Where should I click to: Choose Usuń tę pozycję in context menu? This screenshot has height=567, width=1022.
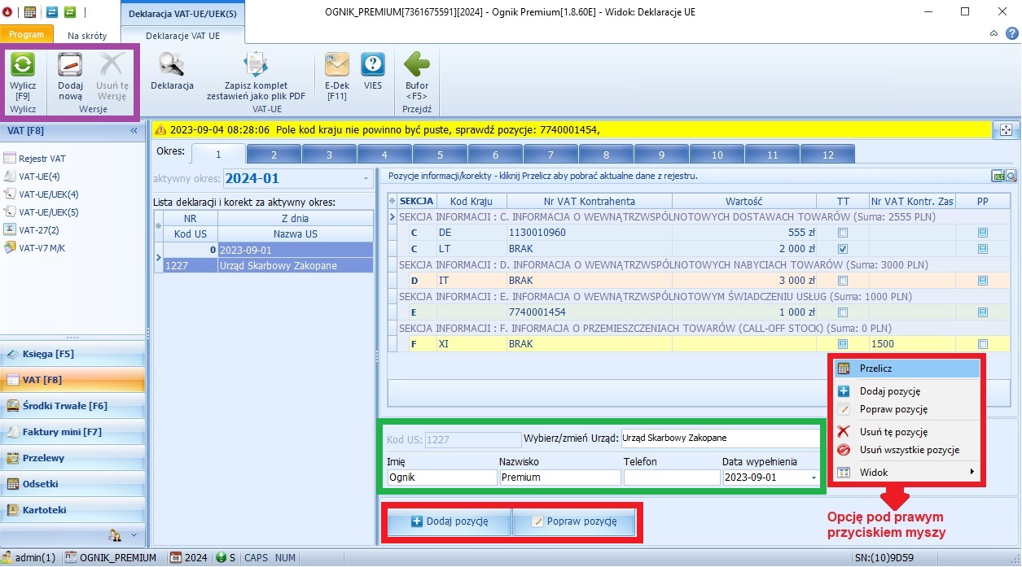906,432
